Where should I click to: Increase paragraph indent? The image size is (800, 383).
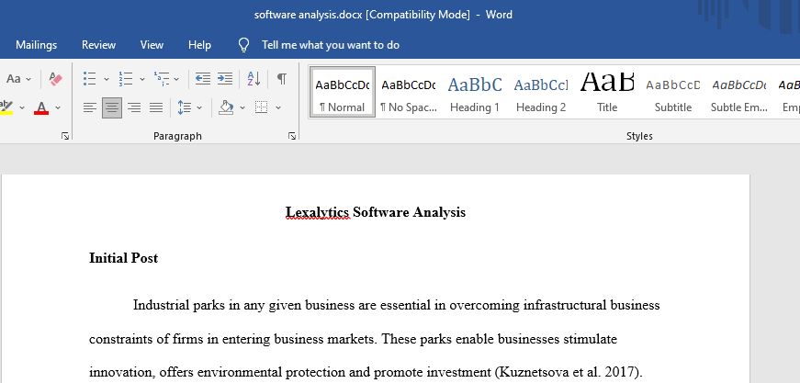click(225, 79)
